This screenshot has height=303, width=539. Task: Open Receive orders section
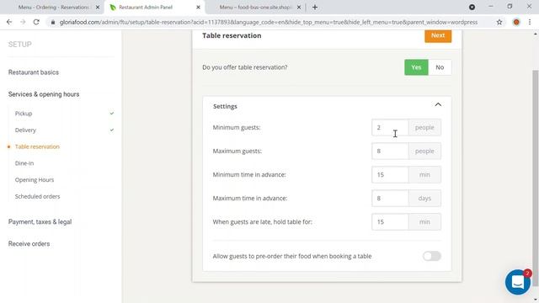[x=29, y=243]
